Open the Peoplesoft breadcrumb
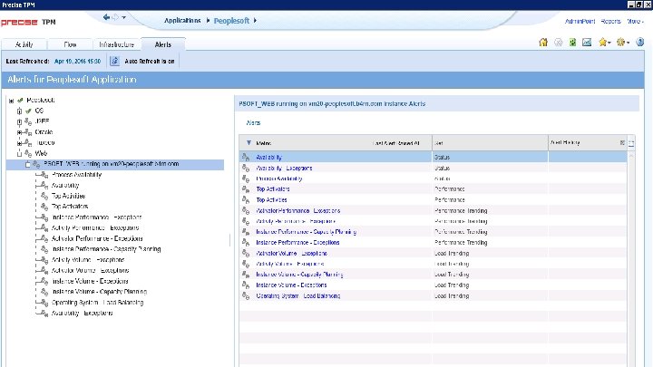Image resolution: width=653 pixels, height=367 pixels. pos(231,20)
